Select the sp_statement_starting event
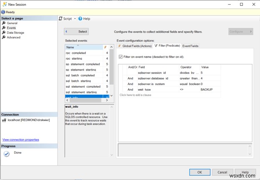The height and width of the screenshot is (180, 260). [87, 70]
